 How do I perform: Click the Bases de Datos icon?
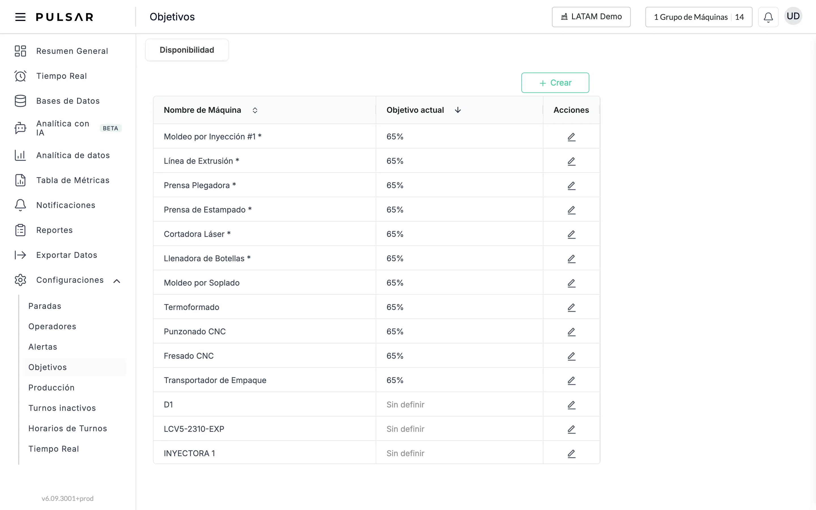coord(20,101)
